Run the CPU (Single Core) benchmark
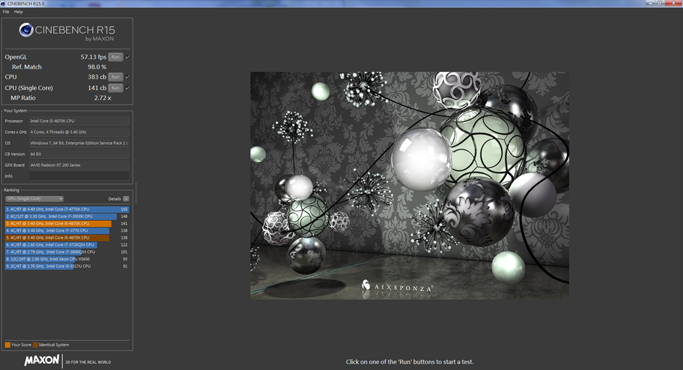Viewport: 683px width, 370px height. click(115, 88)
